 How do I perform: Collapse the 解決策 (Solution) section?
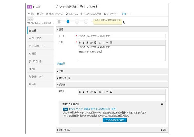pyautogui.click(x=112, y=85)
